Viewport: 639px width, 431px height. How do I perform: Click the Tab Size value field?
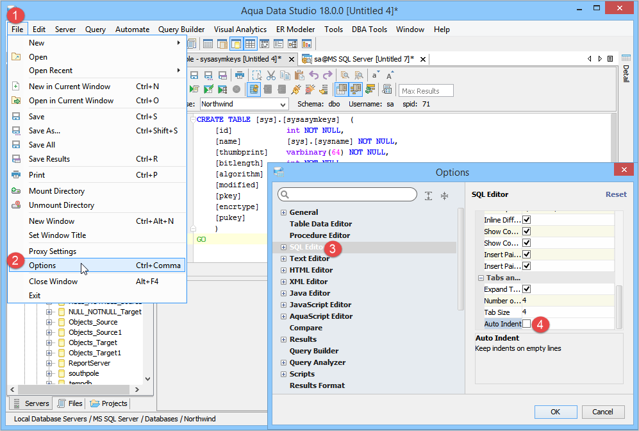coord(568,312)
